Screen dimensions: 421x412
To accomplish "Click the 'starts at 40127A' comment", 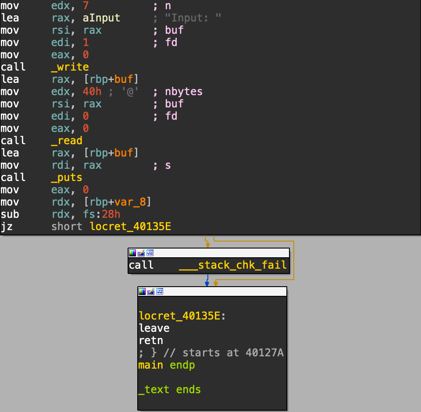I will point(233,353).
